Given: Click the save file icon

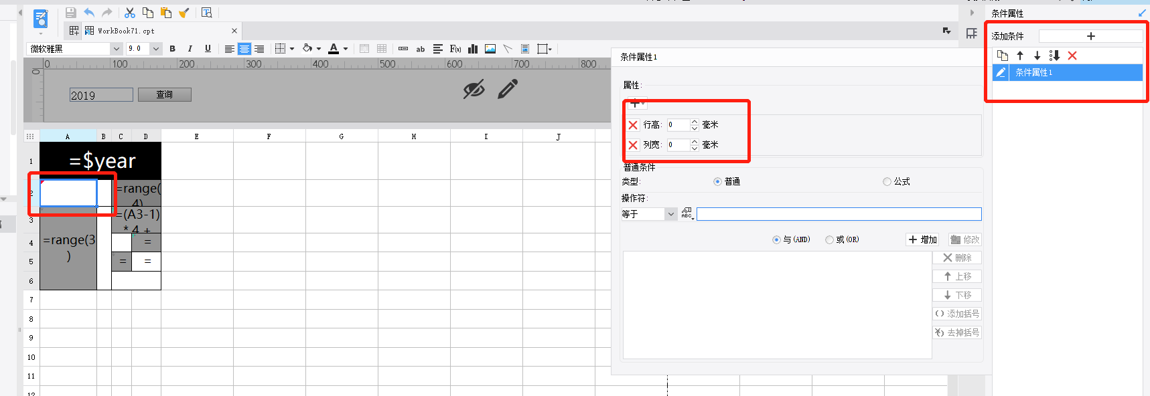Looking at the screenshot, I should pos(70,13).
